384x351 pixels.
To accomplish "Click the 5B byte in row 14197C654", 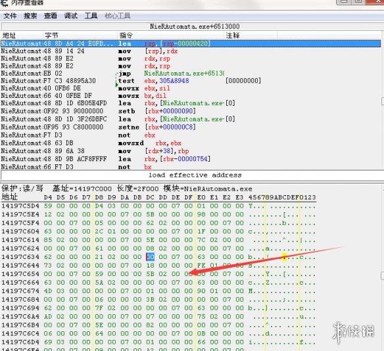I will pyautogui.click(x=150, y=273).
